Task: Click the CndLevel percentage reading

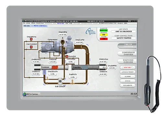Action: pos(52,62)
